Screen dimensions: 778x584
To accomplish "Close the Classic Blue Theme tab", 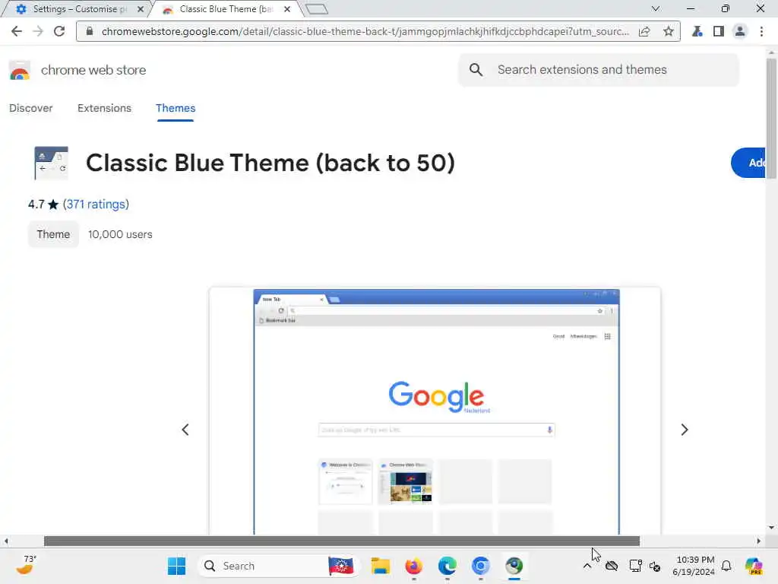I will tap(286, 9).
